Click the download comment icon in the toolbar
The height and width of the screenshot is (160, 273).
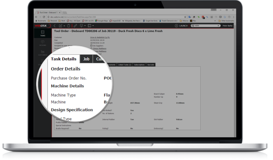pos(81,26)
